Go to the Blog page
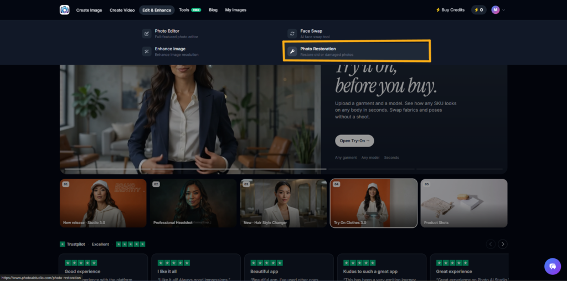The image size is (567, 281). (213, 10)
